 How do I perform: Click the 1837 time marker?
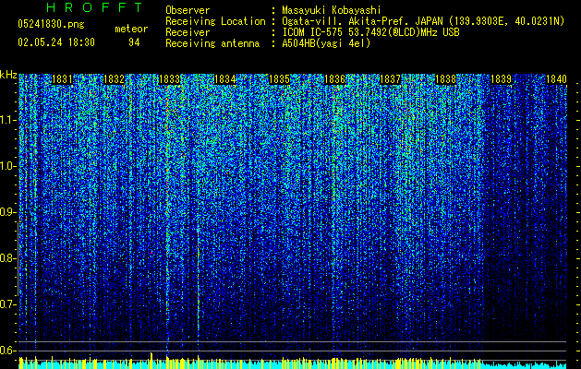[390, 79]
